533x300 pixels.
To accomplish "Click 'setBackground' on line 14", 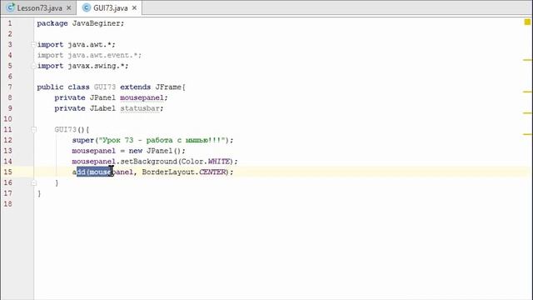I will (x=149, y=161).
